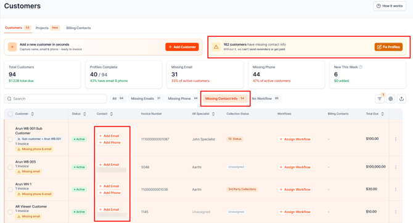Viewport: 413px width, 223px height.
Task: Switch to Projects tab
Action: 47,28
